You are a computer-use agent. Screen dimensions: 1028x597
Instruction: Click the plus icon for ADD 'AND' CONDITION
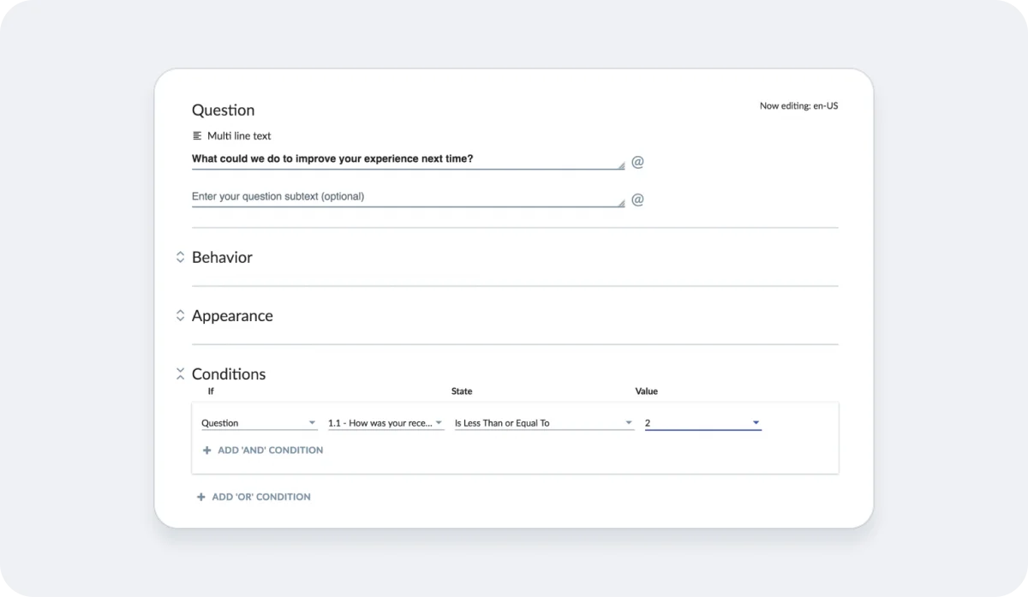click(x=206, y=450)
